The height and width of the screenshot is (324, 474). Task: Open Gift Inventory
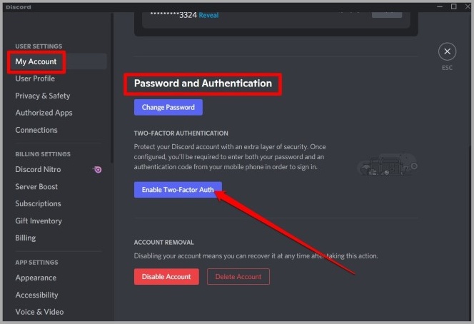[x=39, y=221]
